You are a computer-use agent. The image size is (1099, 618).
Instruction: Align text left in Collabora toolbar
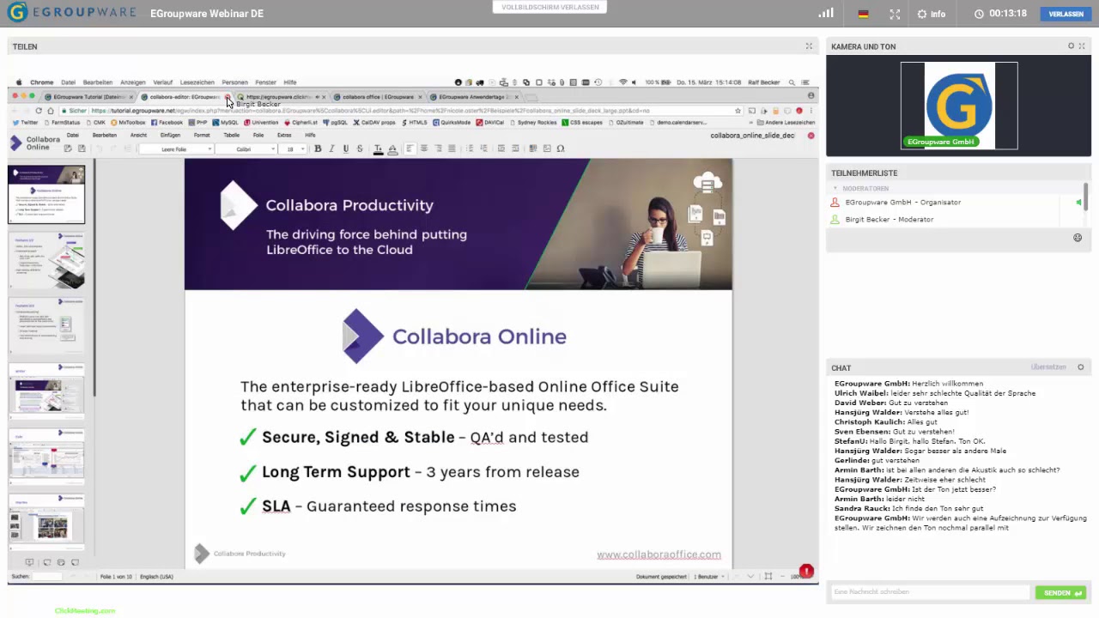[410, 148]
